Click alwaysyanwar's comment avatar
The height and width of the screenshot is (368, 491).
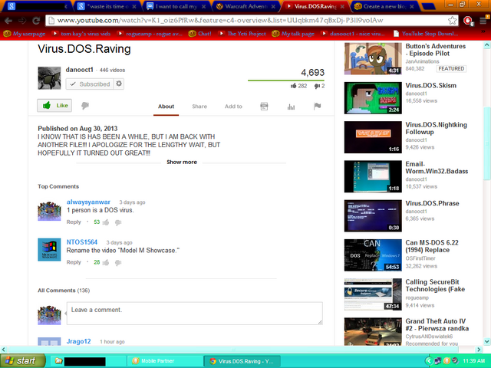[x=49, y=212]
